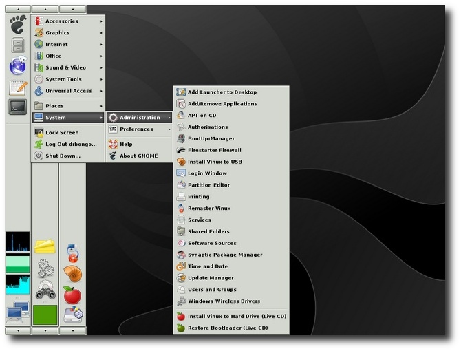Viewport: 461px width, 351px height.
Task: Click the Install Vinux to USB icon
Action: pyautogui.click(x=181, y=162)
